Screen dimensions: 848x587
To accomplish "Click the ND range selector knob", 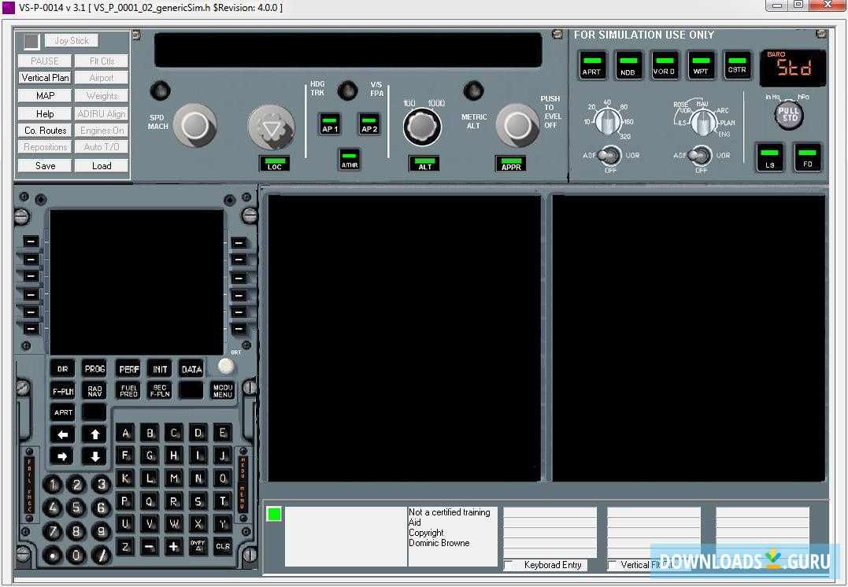I will click(607, 120).
